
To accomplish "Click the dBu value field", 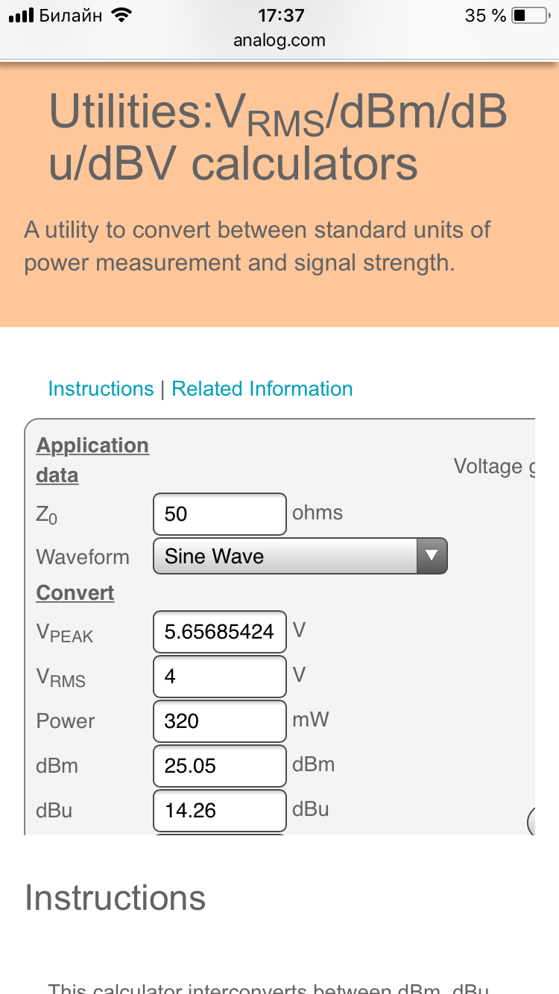I will coord(219,811).
